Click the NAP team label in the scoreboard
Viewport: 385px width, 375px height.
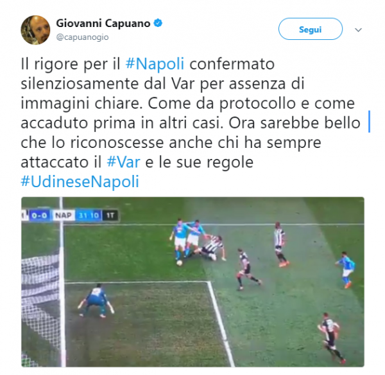pyautogui.click(x=64, y=215)
